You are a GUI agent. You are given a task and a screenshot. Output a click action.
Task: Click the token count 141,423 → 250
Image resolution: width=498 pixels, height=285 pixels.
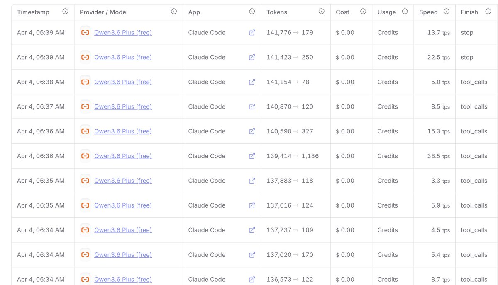click(290, 57)
